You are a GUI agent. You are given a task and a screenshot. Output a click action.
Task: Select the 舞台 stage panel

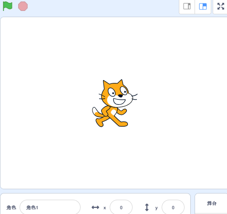point(212,204)
